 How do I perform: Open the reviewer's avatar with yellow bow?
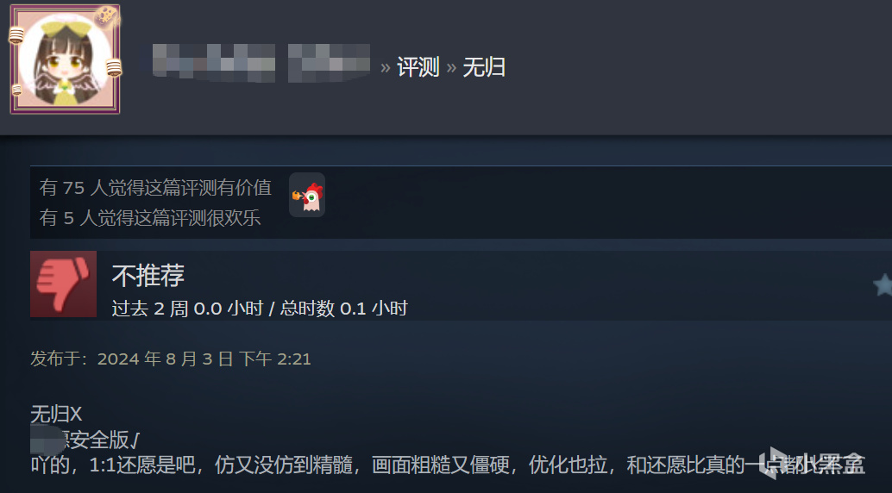pos(65,59)
